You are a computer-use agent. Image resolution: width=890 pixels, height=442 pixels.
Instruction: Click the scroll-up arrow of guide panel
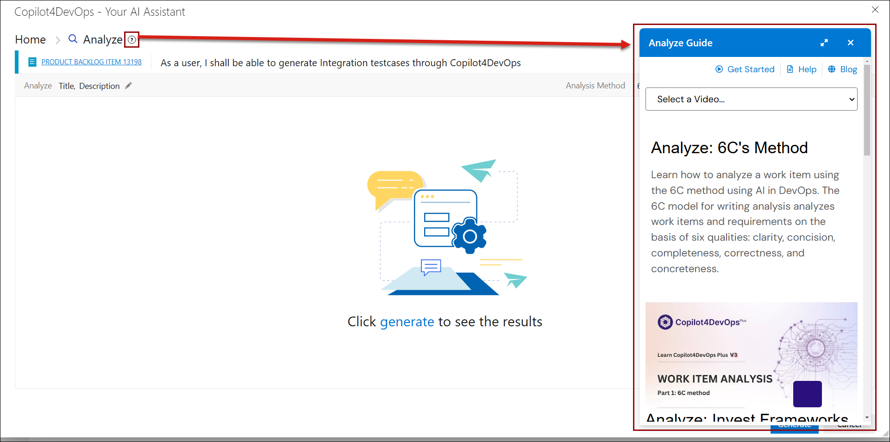[867, 61]
